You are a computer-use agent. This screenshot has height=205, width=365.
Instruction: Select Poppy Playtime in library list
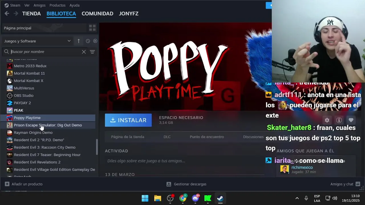coord(48,118)
